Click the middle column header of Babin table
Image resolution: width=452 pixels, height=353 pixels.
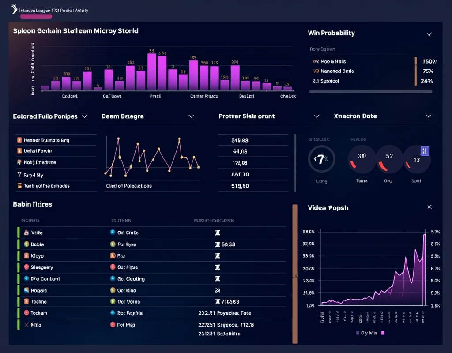pos(121,220)
